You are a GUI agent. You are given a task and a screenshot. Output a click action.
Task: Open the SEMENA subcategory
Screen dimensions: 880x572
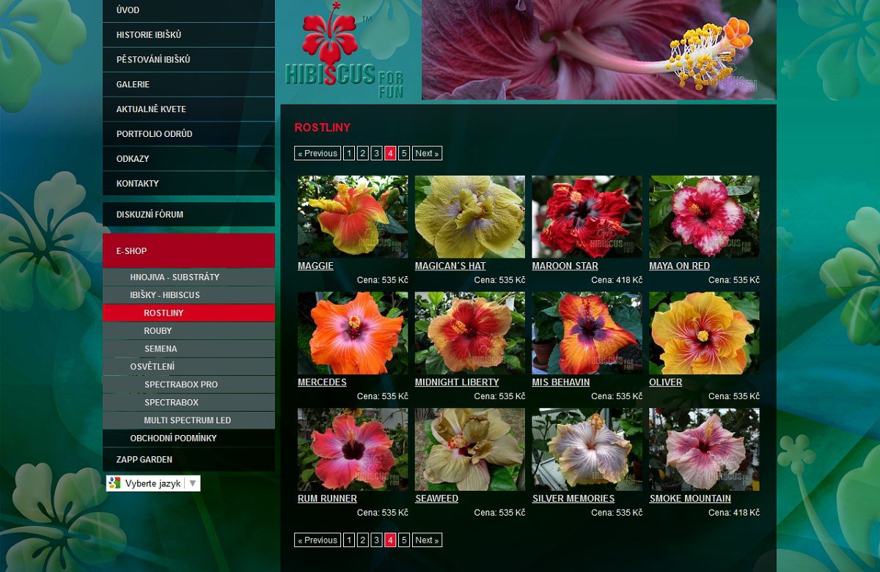(x=189, y=349)
